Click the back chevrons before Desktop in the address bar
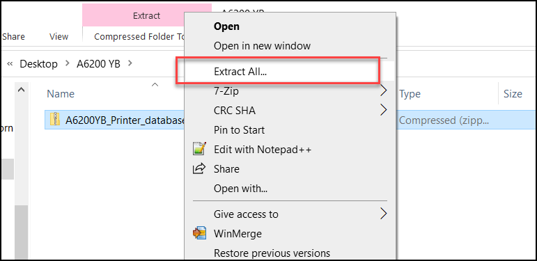 click(10, 64)
